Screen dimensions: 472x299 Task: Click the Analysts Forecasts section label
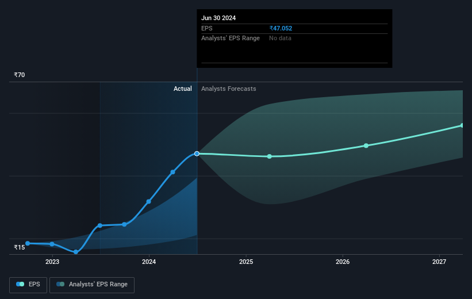click(x=228, y=89)
